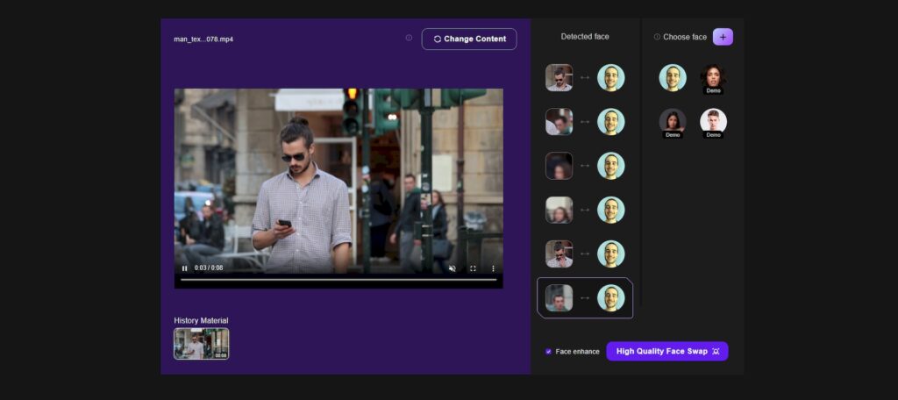Viewport: 898px width, 400px height.
Task: Pause the video playback
Action: 184,268
